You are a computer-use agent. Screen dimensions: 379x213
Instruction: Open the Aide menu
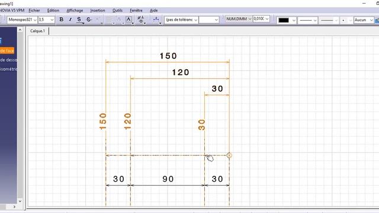154,11
